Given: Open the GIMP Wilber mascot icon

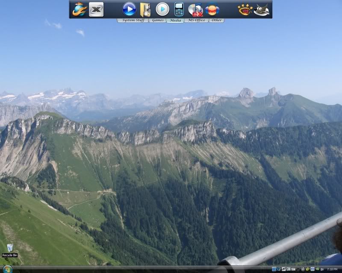Looking at the screenshot, I should (262, 10).
